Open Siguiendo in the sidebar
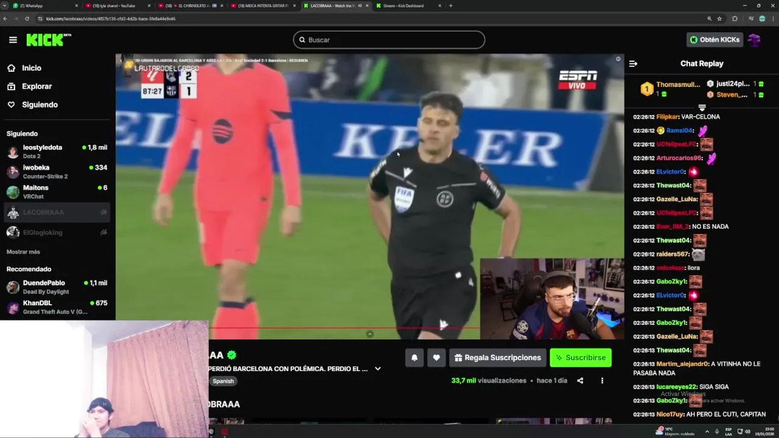This screenshot has width=779, height=438. click(x=32, y=105)
